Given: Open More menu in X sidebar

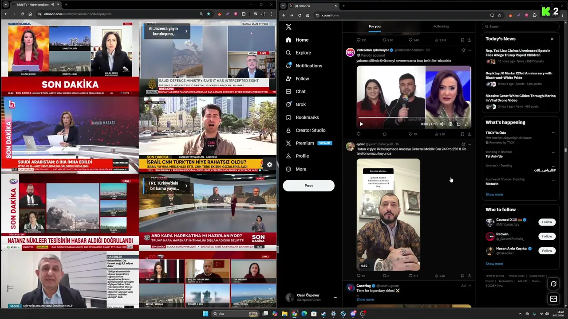Looking at the screenshot, I should [296, 169].
